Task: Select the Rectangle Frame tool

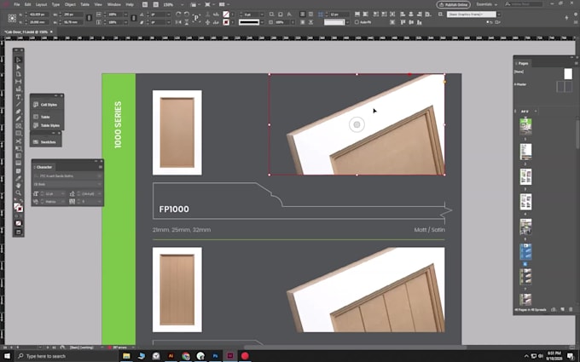Action: [18, 126]
